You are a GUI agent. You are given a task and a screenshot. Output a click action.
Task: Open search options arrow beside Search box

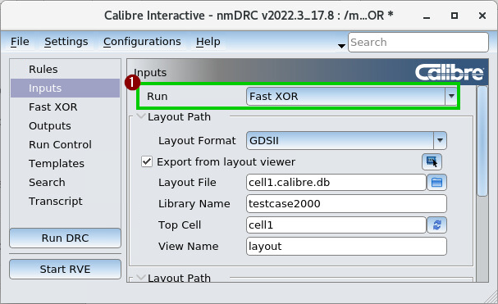click(341, 46)
